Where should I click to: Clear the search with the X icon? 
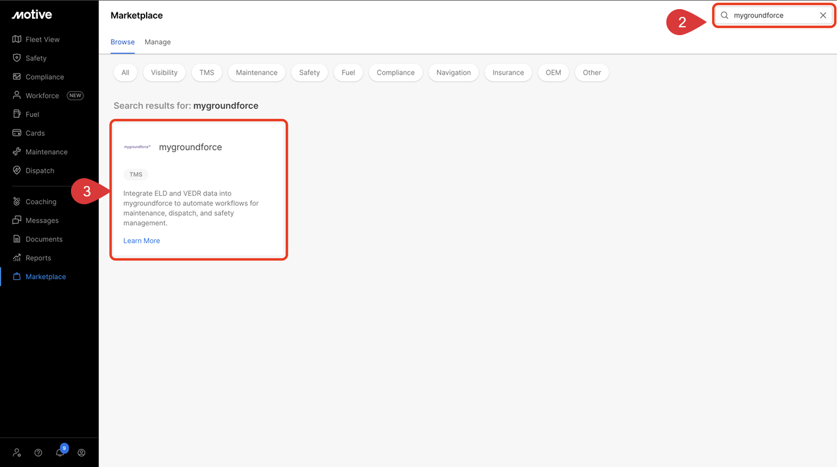pos(823,16)
